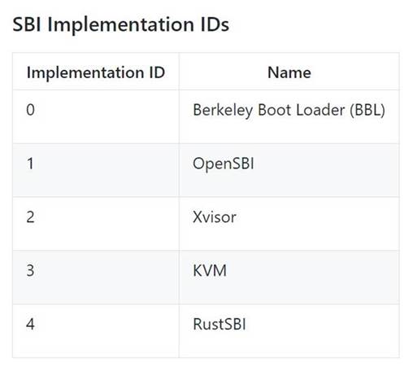Click implementation ID 3 cell
The image size is (413, 371).
click(96, 277)
